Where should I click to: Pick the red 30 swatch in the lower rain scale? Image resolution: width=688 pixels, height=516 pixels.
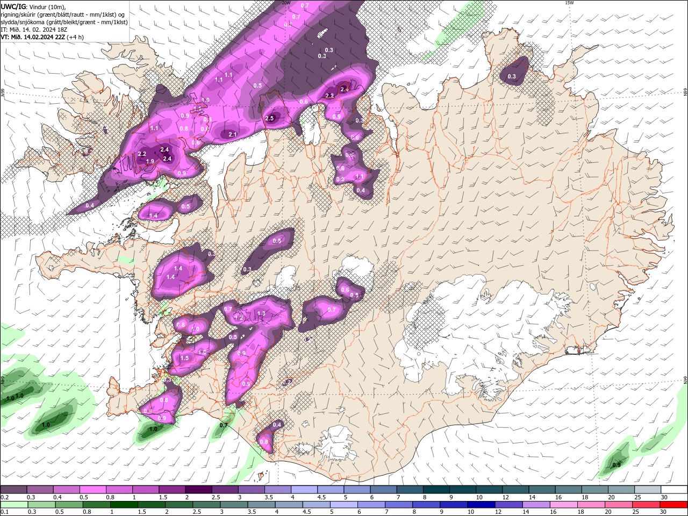pyautogui.click(x=672, y=505)
